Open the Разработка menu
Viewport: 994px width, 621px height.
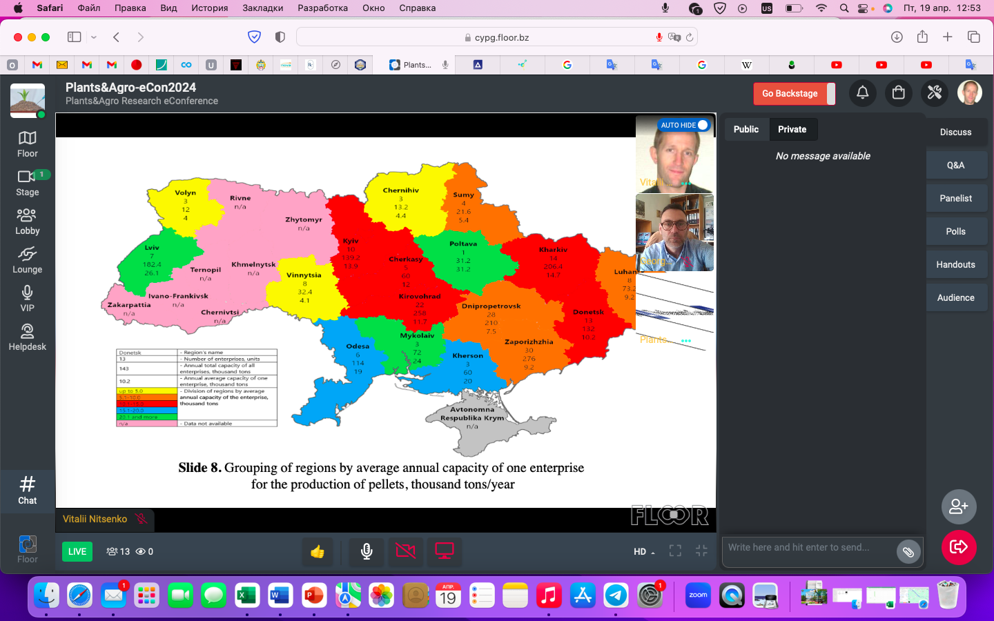click(x=322, y=8)
